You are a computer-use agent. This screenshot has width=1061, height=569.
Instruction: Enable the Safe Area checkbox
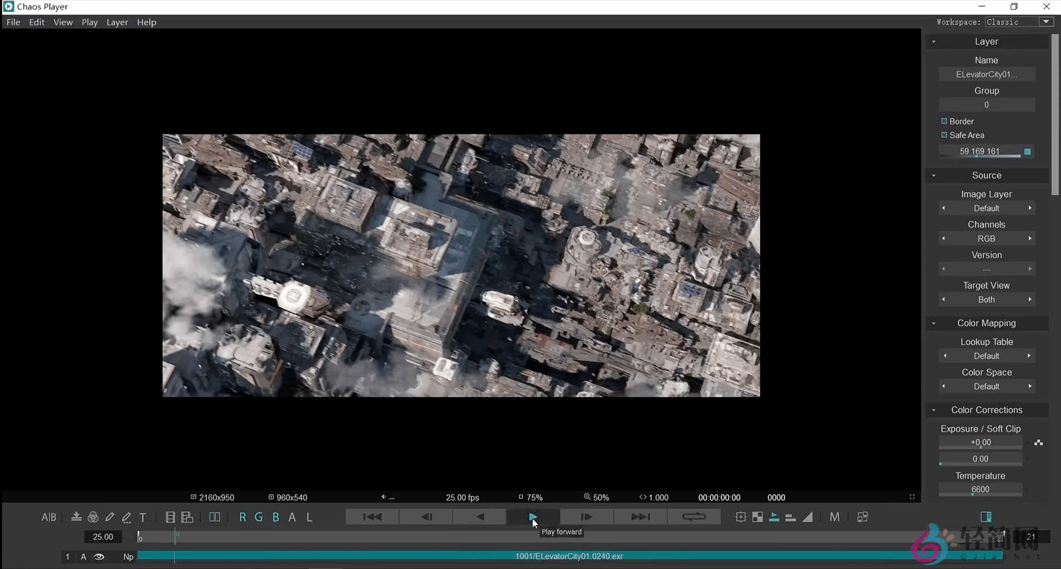(x=944, y=135)
